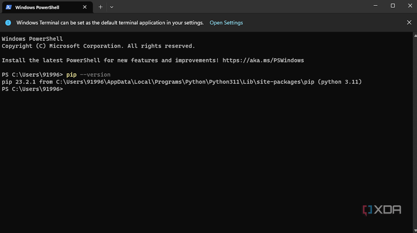This screenshot has height=233, width=417.
Task: Click the blue info icon in notification bar
Action: (9, 23)
